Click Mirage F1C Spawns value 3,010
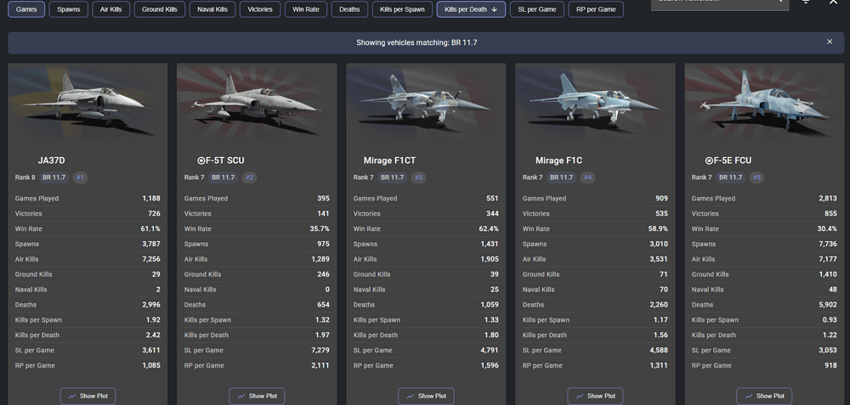 (x=659, y=244)
